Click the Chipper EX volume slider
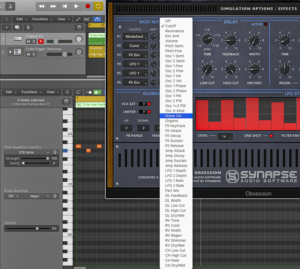 tap(59, 42)
